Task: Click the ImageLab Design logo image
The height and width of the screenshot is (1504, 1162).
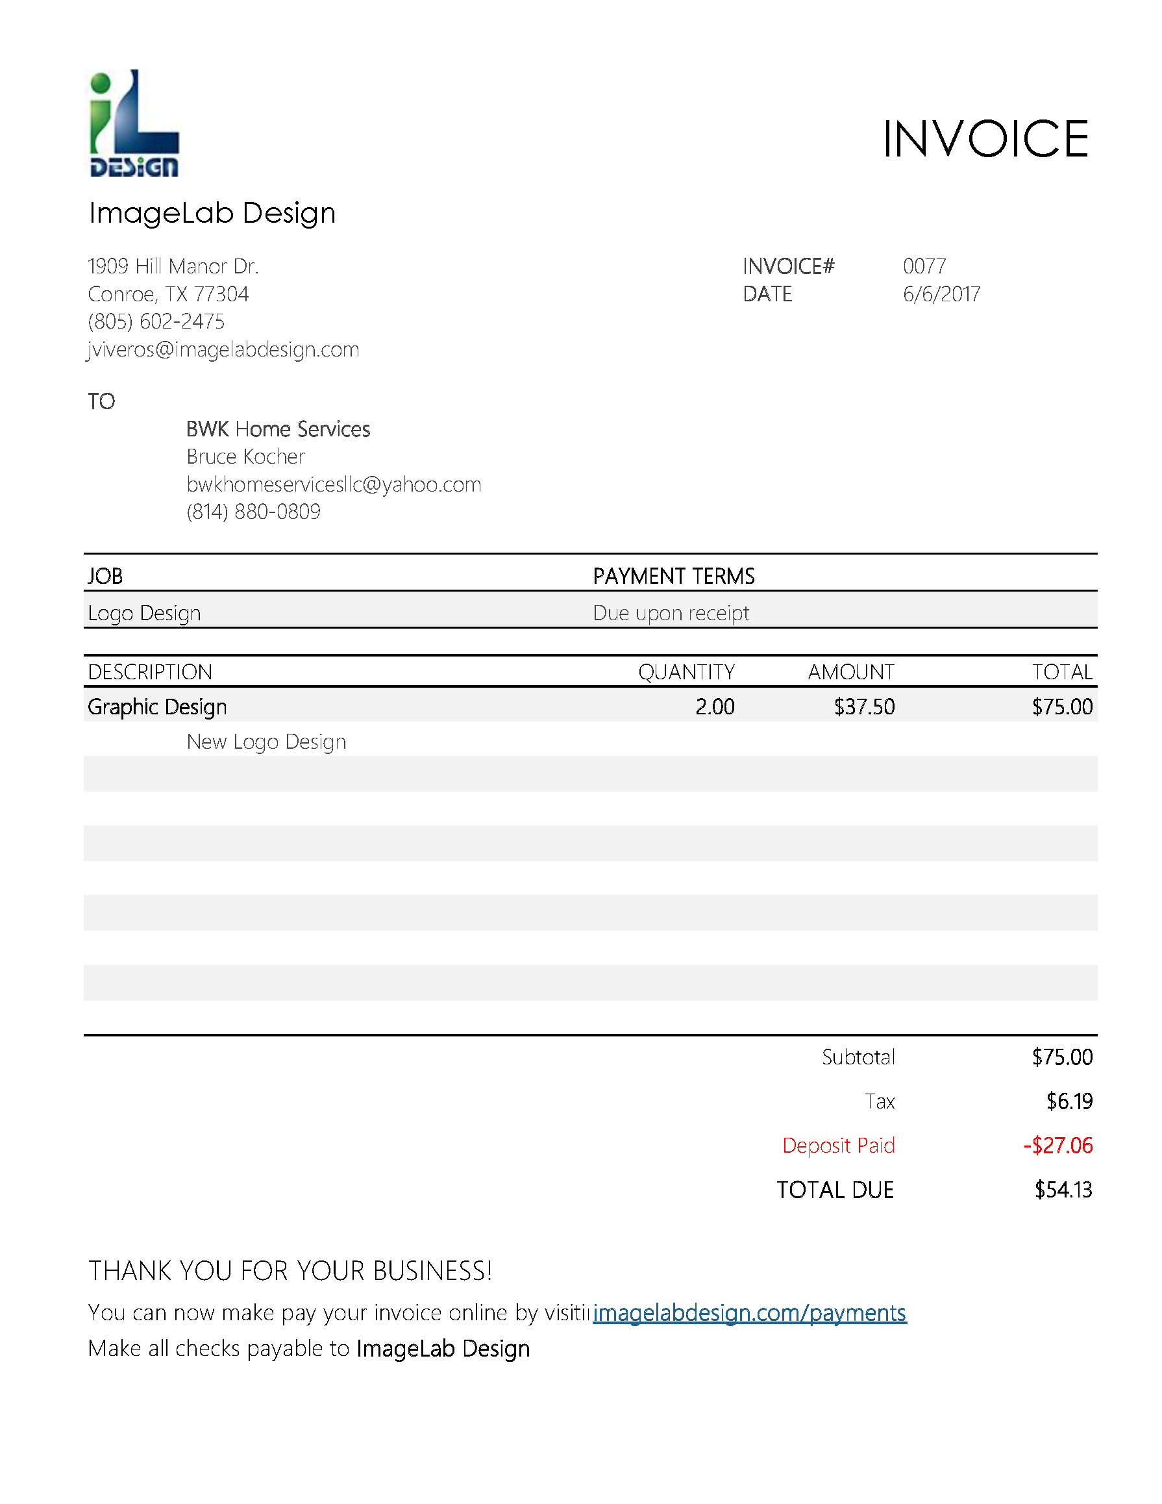Action: [x=134, y=123]
